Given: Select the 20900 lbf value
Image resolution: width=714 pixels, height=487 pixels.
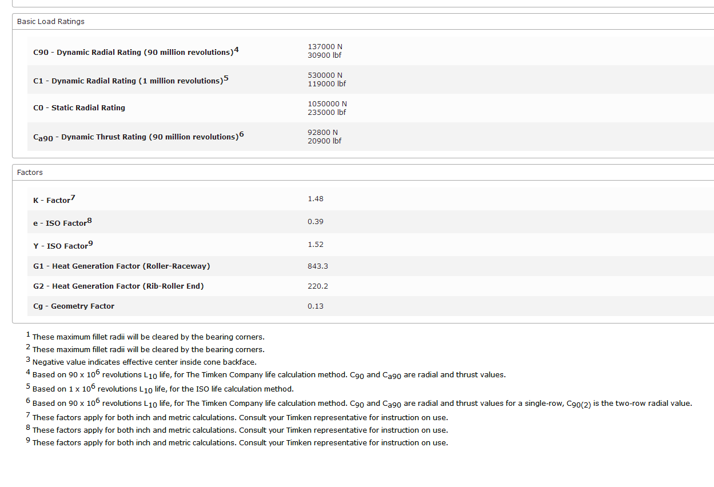Looking at the screenshot, I should point(325,141).
